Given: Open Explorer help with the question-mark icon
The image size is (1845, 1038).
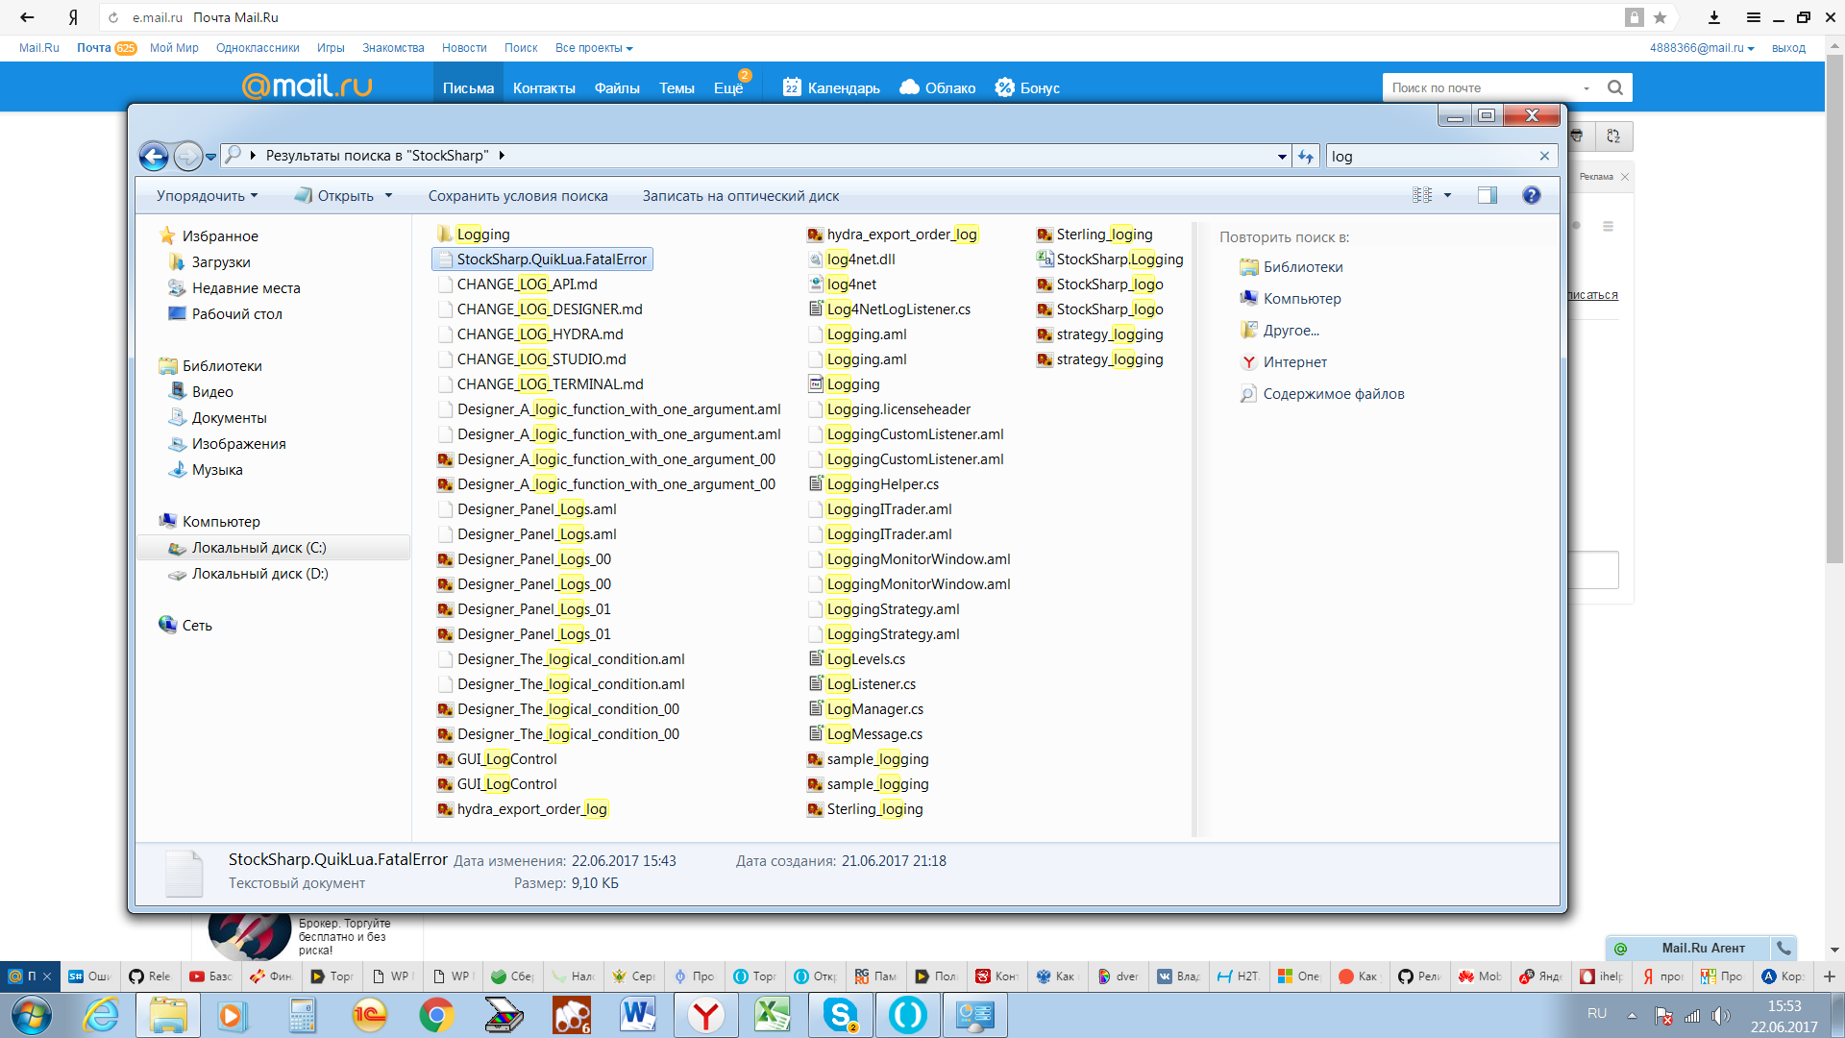Looking at the screenshot, I should (1532, 195).
